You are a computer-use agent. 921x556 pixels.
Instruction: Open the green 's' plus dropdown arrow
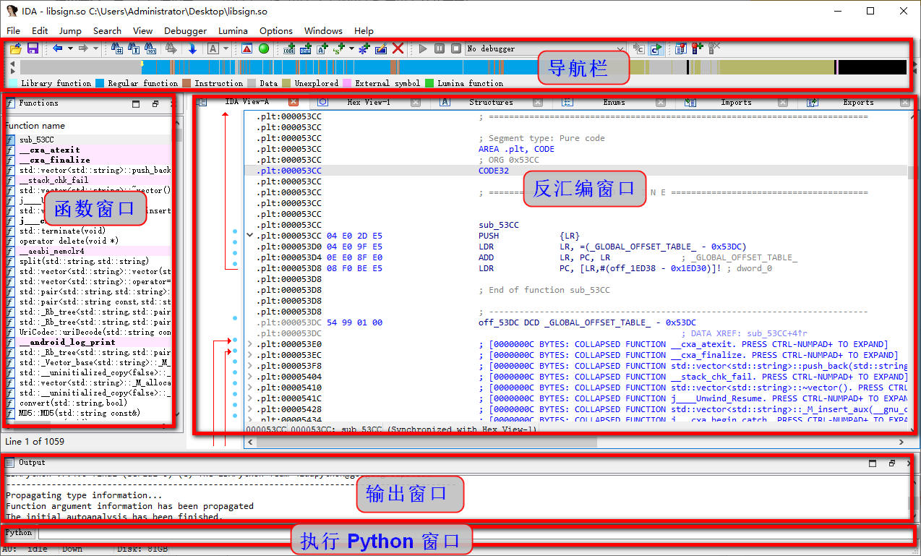pyautogui.click(x=351, y=48)
